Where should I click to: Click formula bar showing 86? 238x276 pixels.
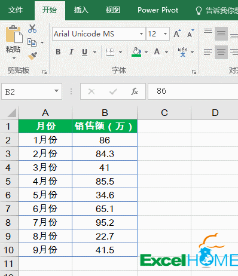click(193, 91)
